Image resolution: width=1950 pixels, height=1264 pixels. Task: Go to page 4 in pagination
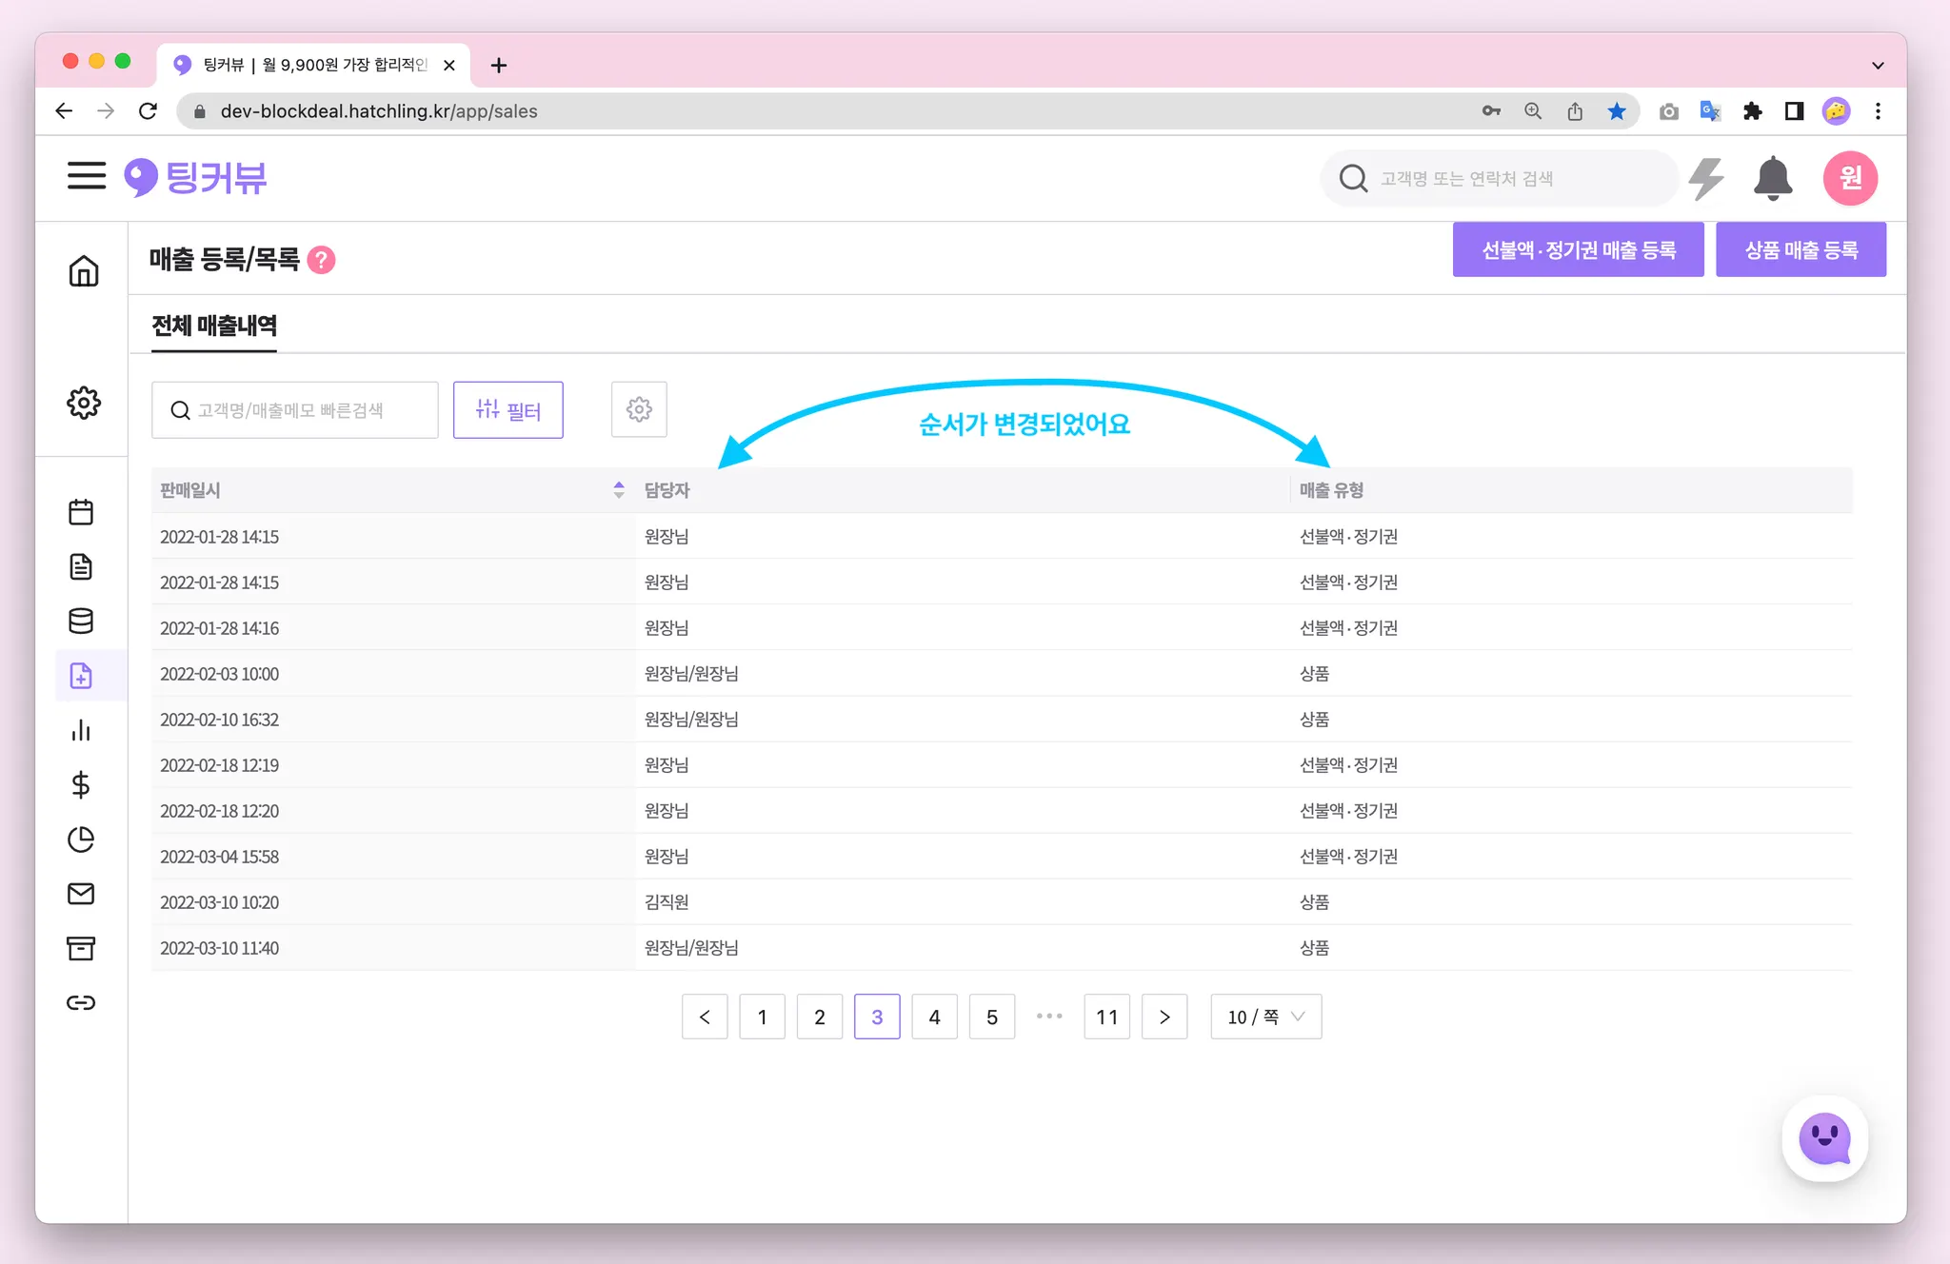pyautogui.click(x=934, y=1017)
